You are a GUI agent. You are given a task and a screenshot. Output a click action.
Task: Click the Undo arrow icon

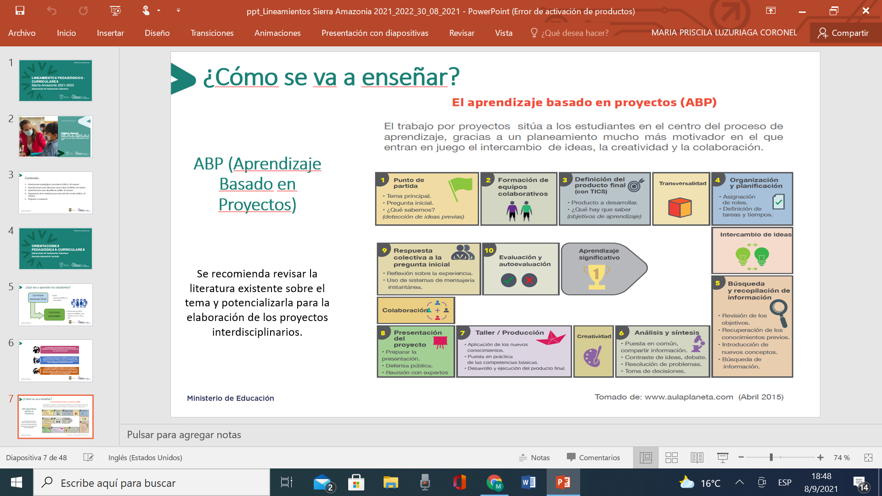(x=51, y=11)
